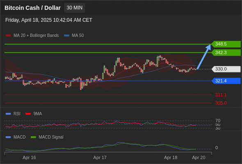This screenshot has width=242, height=164.
Task: Click the blue upward forecast arrow
Action: click(x=204, y=57)
